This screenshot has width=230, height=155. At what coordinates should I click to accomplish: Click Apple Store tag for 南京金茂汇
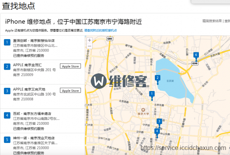[x=70, y=66]
